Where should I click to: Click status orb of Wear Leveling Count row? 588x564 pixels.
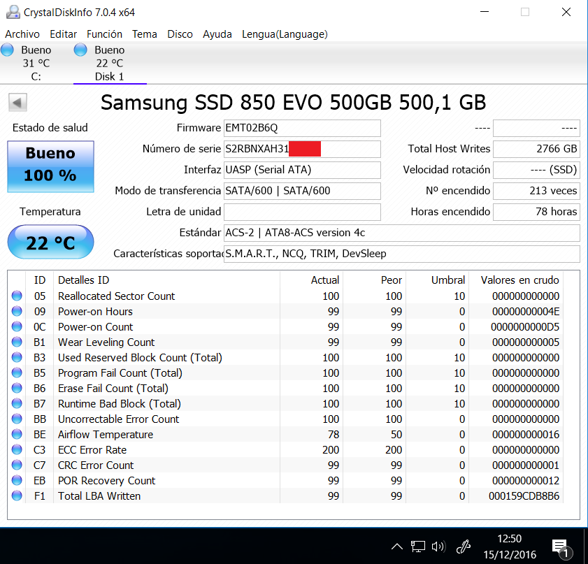(17, 342)
